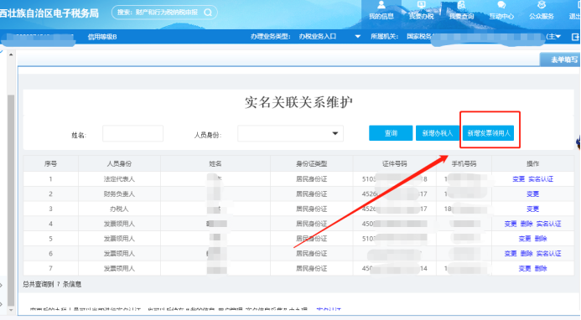The width and height of the screenshot is (581, 320).
Task: Click the 新增发票领用人 button
Action: (489, 133)
